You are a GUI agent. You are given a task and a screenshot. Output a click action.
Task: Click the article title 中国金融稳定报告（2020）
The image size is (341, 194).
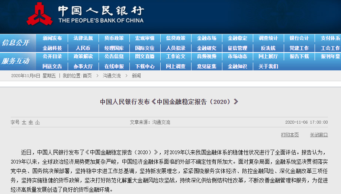[x=168, y=102]
